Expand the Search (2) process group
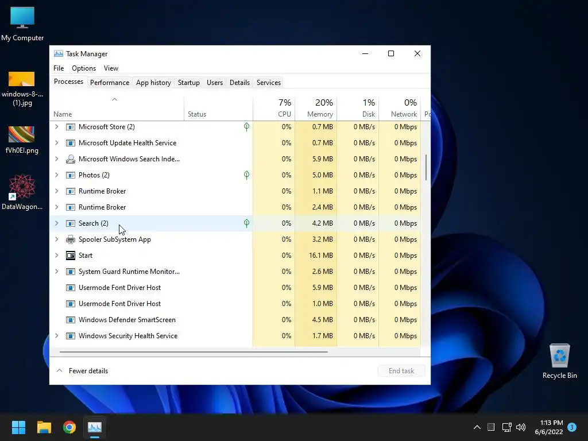This screenshot has width=588, height=441. tap(57, 223)
